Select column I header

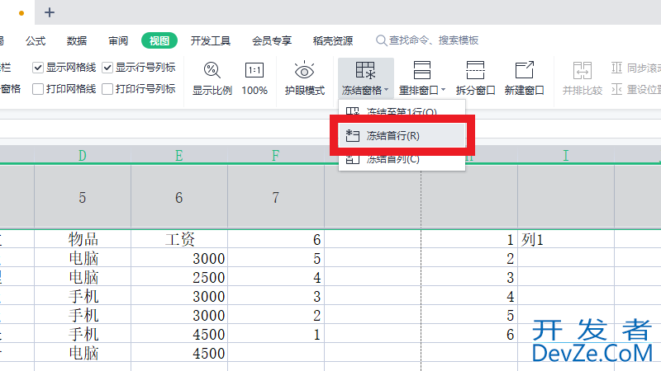point(566,156)
